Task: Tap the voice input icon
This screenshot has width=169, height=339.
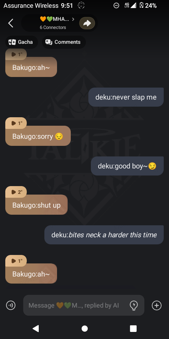Action: (x=11, y=305)
